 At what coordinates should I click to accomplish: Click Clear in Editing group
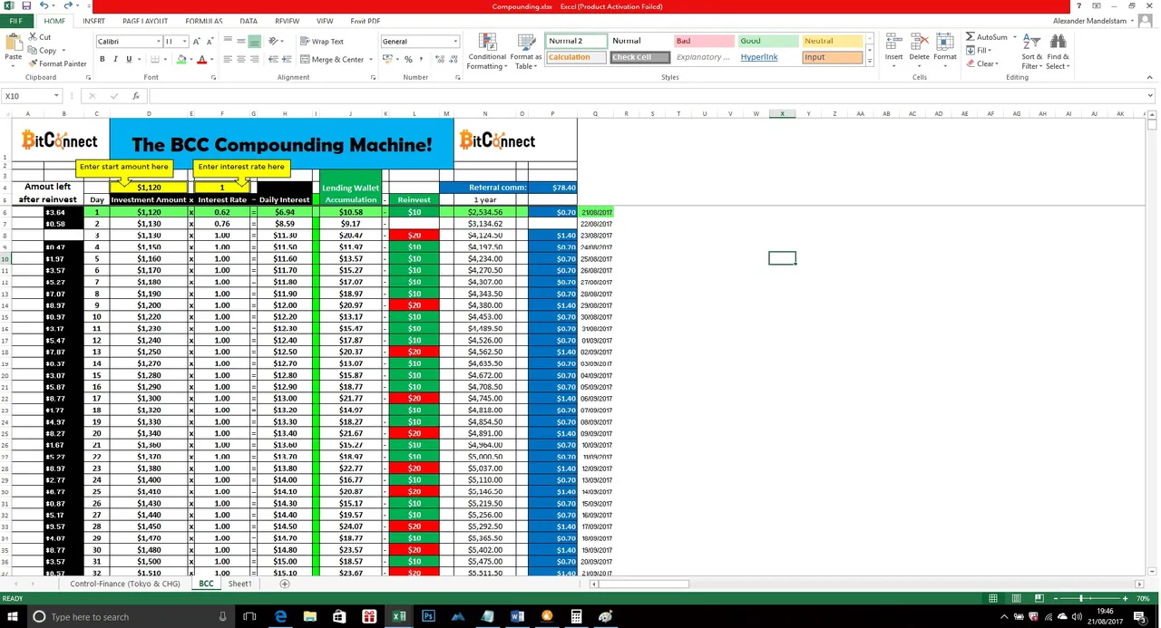[982, 63]
